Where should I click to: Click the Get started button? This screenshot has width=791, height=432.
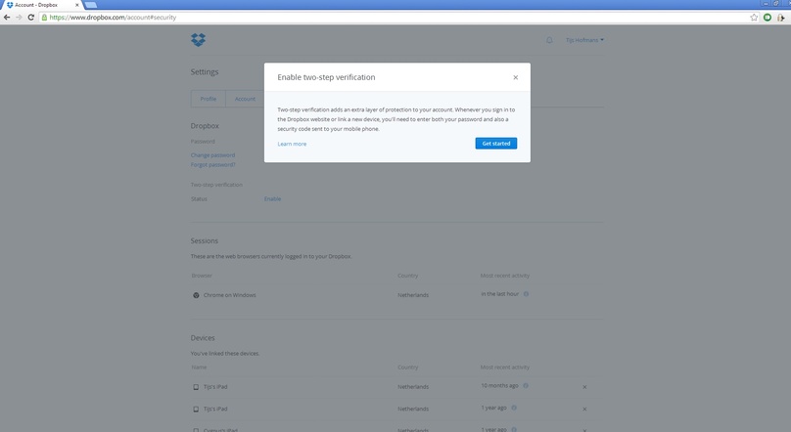tap(496, 144)
